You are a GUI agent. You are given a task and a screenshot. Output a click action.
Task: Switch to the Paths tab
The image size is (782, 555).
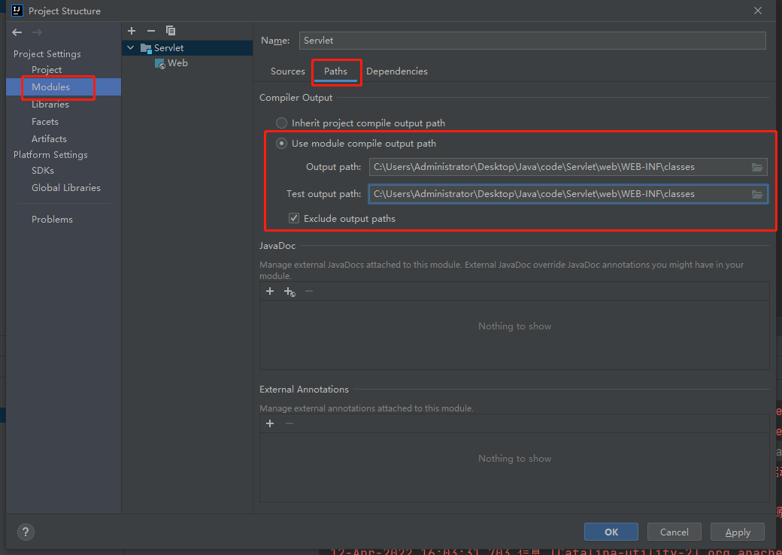[x=335, y=71]
